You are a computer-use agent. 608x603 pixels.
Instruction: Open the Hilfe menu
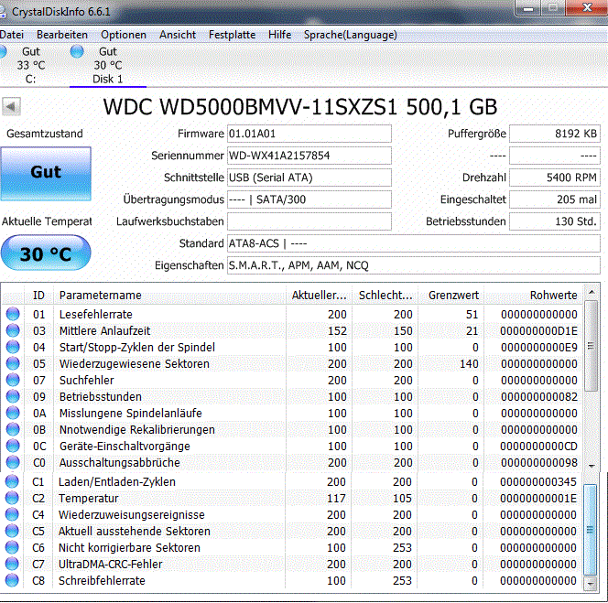279,35
